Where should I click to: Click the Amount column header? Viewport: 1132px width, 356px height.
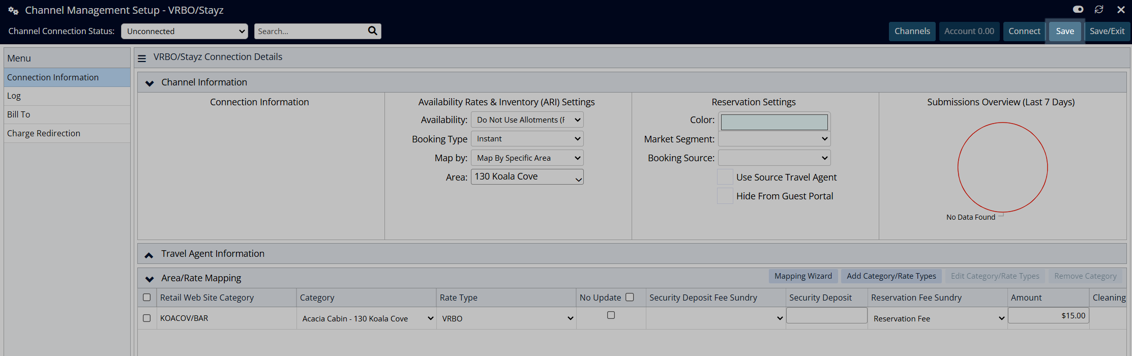[1048, 298]
